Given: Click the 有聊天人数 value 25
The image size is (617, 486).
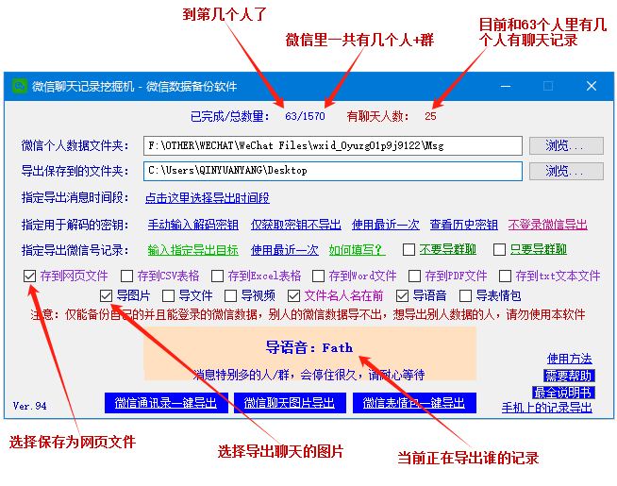Looking at the screenshot, I should point(430,116).
